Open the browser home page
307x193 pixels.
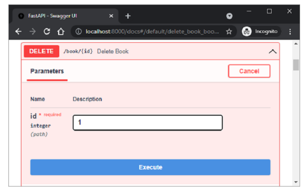click(61, 32)
